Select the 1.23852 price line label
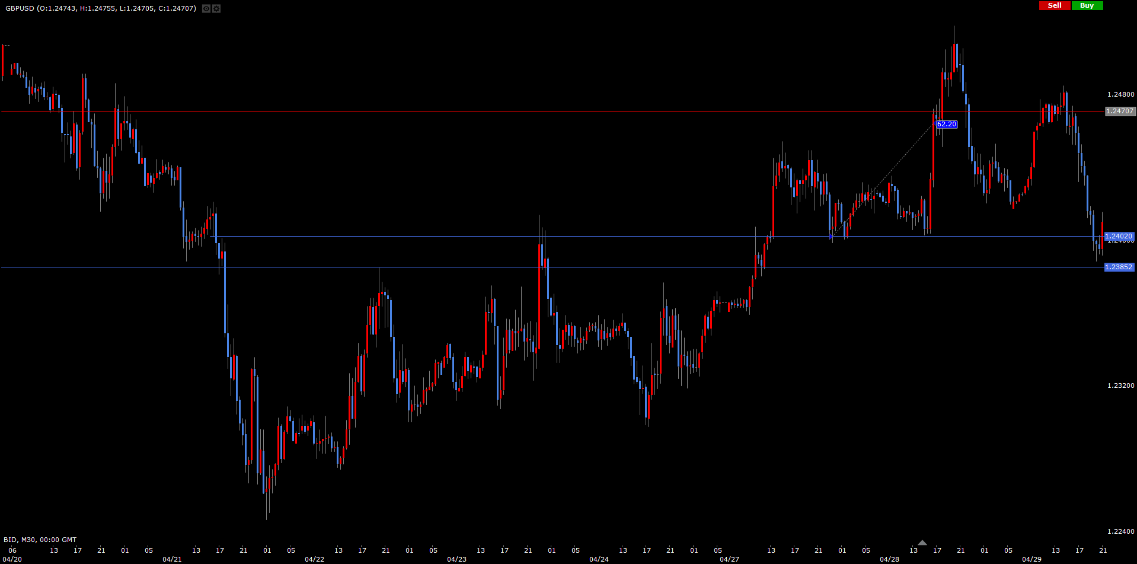The width and height of the screenshot is (1137, 564). click(x=1119, y=267)
